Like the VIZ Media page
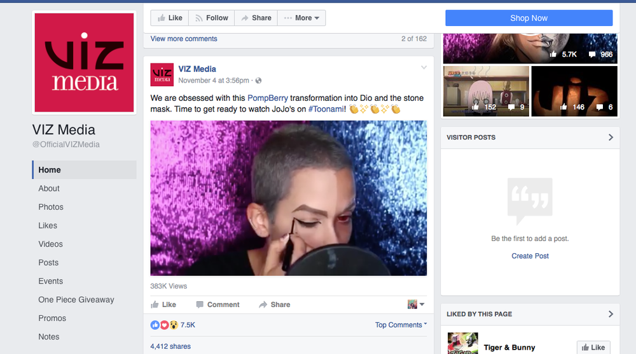The height and width of the screenshot is (354, 636). coord(170,18)
